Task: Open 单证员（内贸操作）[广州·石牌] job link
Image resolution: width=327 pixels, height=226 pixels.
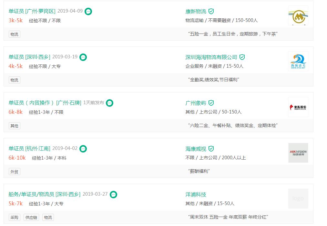Action: click(45, 103)
